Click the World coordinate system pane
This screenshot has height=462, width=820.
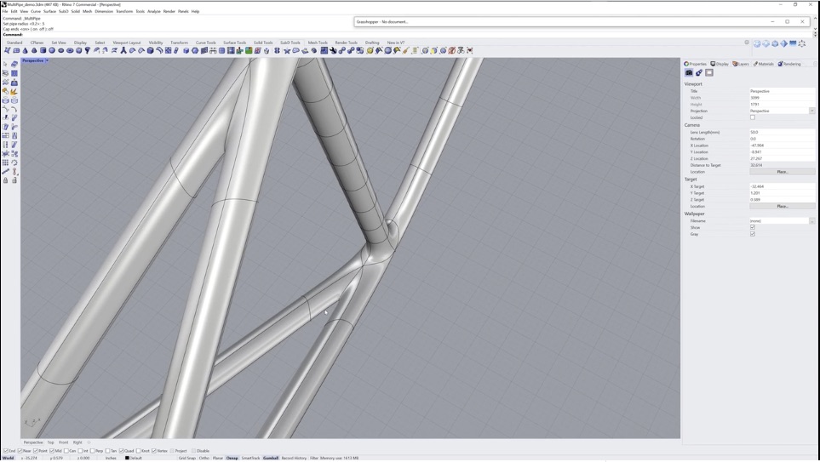pyautogui.click(x=9, y=458)
